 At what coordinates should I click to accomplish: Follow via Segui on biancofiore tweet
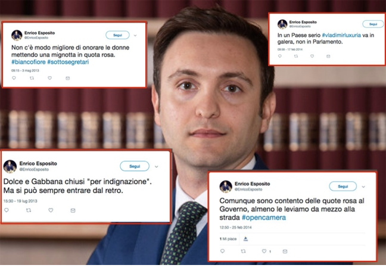[x=117, y=35]
